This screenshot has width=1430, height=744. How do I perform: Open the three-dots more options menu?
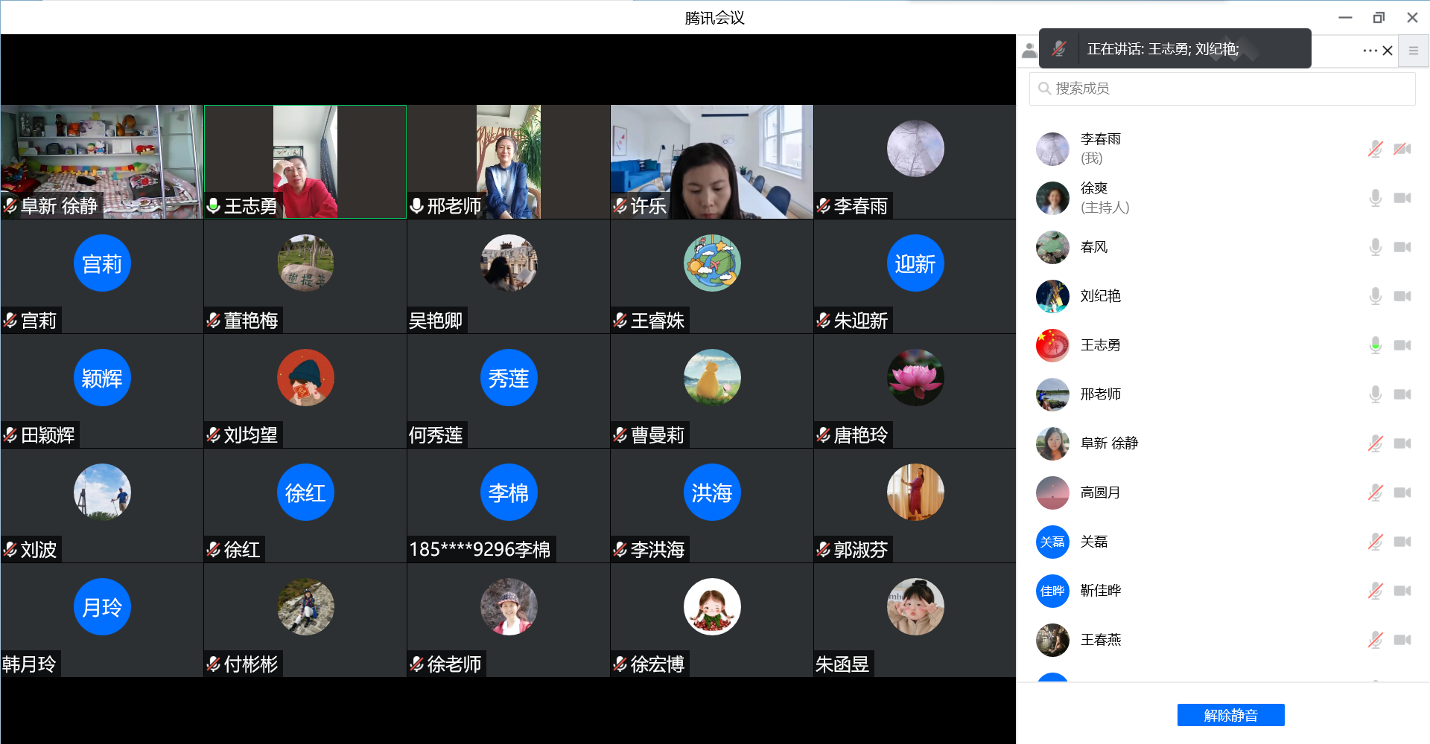click(1370, 51)
